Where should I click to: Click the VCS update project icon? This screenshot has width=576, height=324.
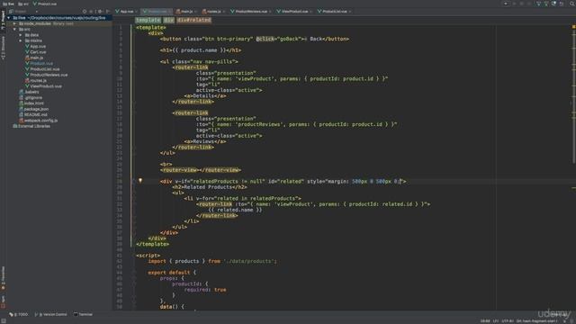(538, 4)
